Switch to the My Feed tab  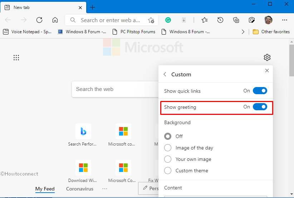click(45, 189)
